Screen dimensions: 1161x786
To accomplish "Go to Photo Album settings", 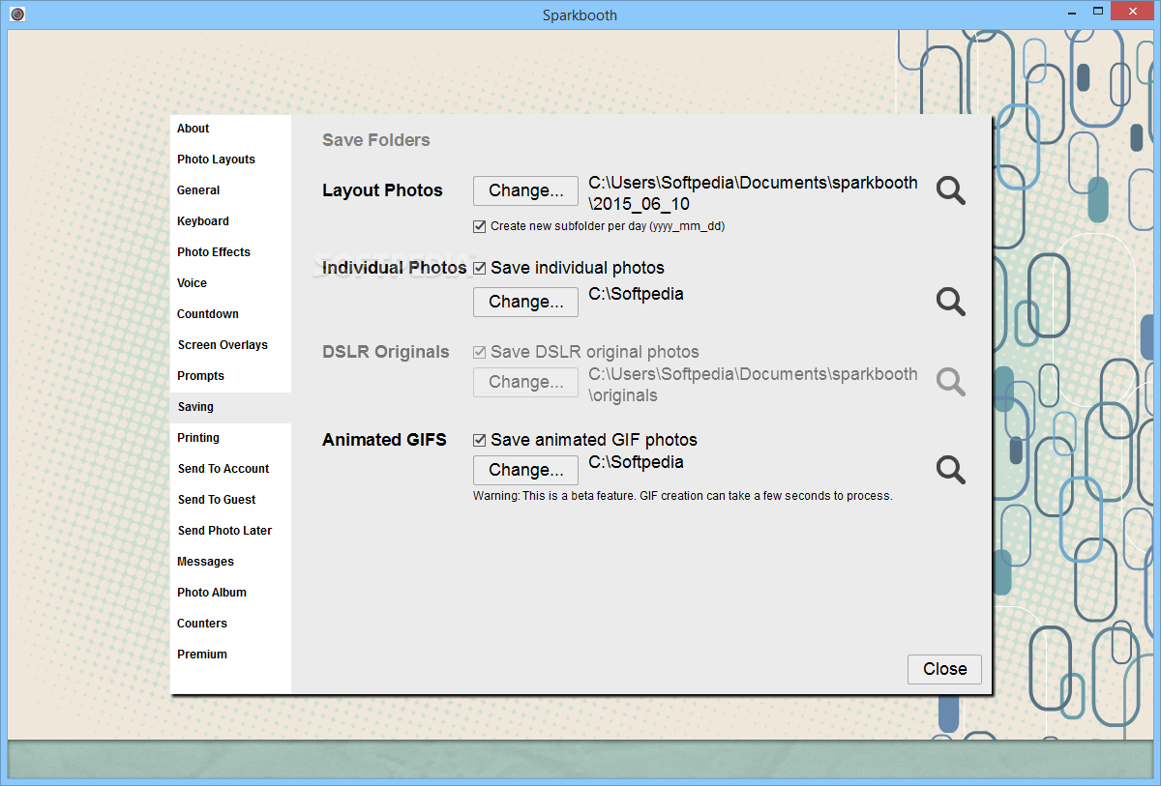I will 230,593.
